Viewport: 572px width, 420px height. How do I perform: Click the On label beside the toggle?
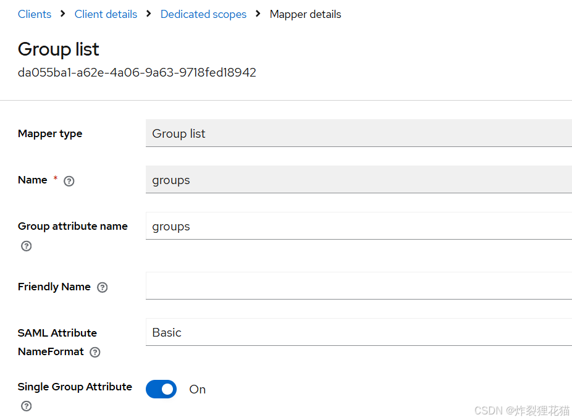[x=197, y=389]
